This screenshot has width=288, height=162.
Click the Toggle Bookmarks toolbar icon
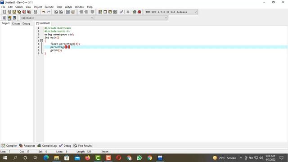point(9,18)
